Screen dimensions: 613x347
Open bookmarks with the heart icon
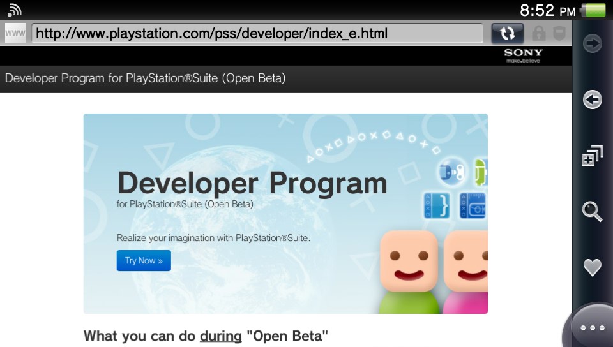pos(593,268)
